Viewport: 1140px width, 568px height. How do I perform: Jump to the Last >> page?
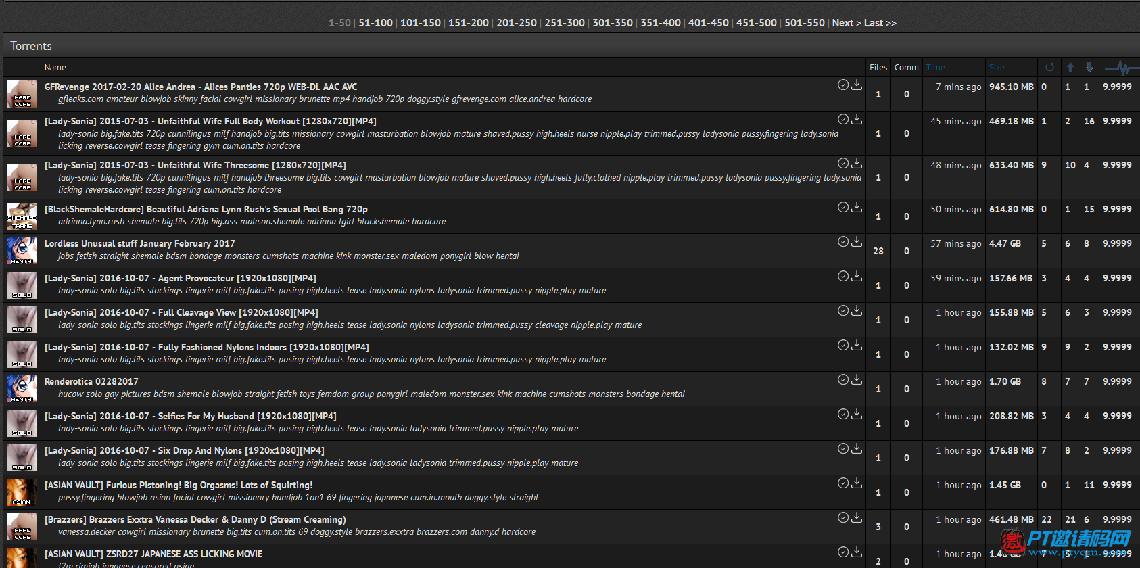(x=880, y=23)
